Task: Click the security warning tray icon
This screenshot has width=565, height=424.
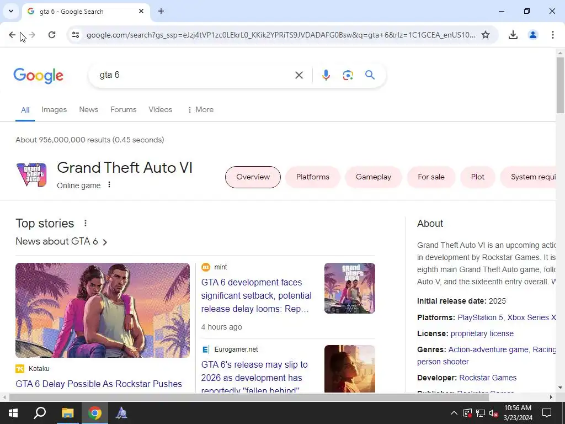Action: pyautogui.click(x=467, y=413)
